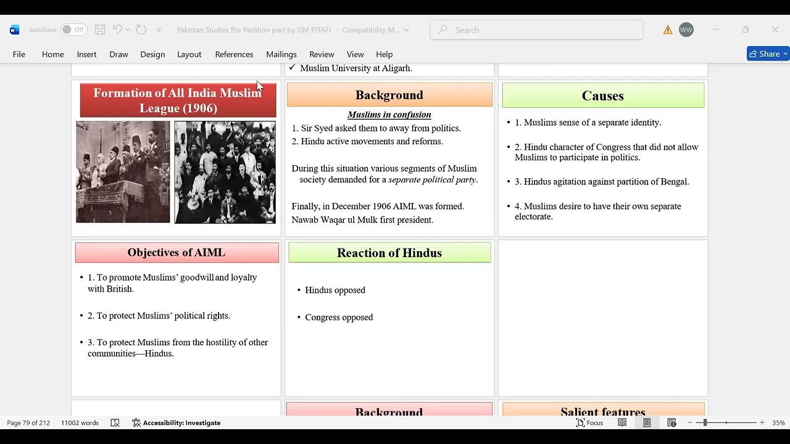Click Objectives of AIML heading

177,252
